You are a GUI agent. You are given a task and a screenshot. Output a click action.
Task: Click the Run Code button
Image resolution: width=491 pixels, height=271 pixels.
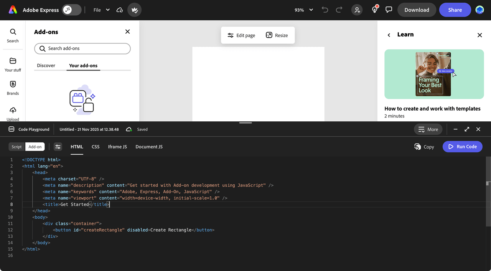coord(462,147)
